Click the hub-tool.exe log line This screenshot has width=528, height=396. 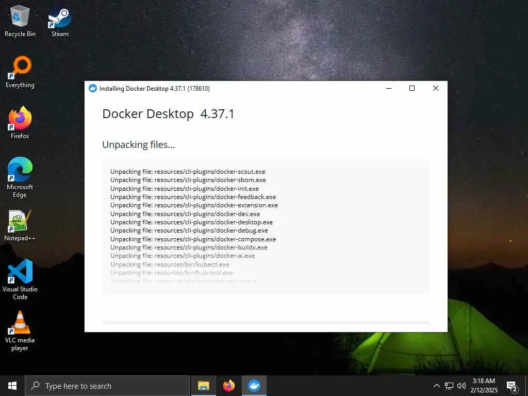coord(172,273)
